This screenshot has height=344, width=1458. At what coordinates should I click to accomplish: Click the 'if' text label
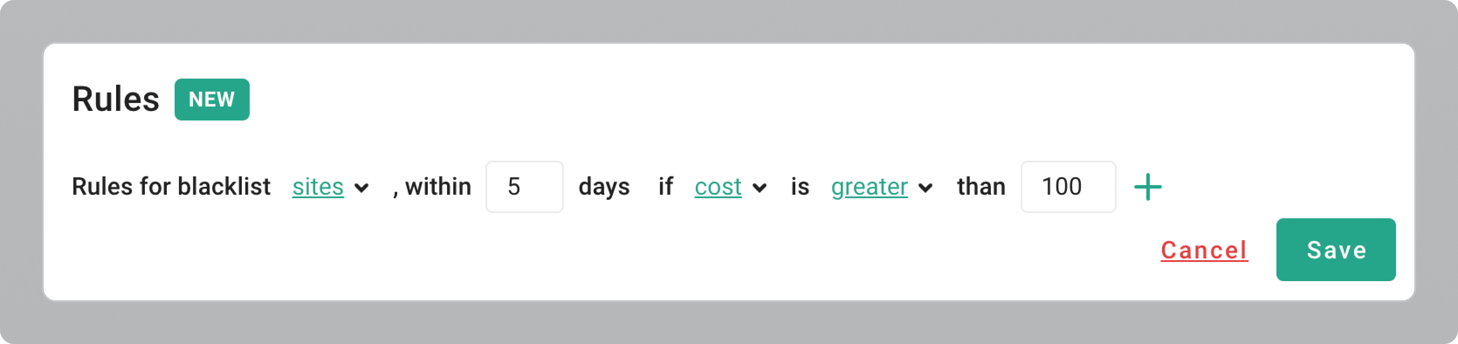click(666, 187)
